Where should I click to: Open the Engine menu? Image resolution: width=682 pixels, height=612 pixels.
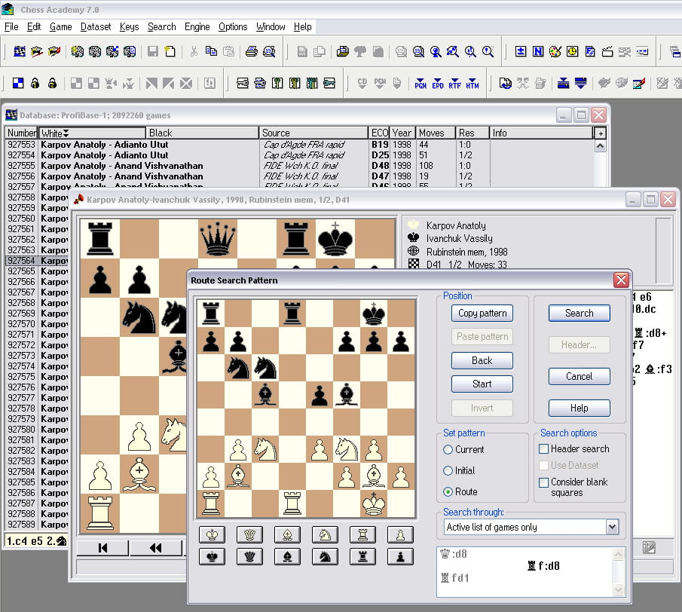point(197,26)
